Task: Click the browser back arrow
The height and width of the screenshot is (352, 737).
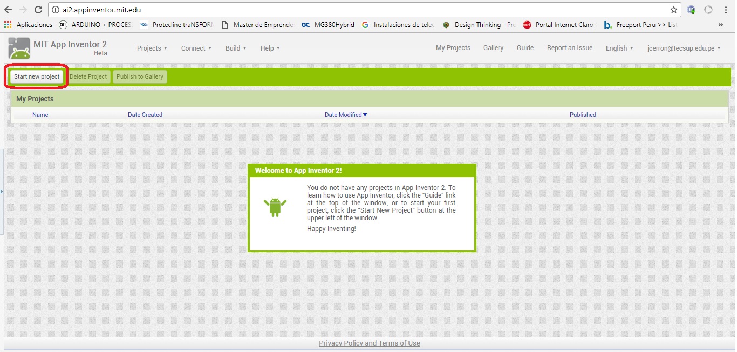Action: 8,10
